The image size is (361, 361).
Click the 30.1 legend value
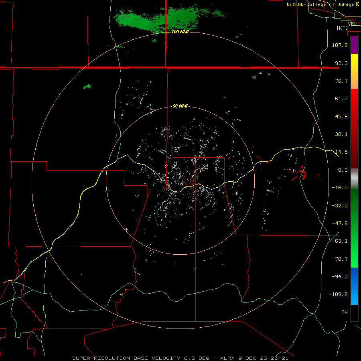pyautogui.click(x=341, y=134)
